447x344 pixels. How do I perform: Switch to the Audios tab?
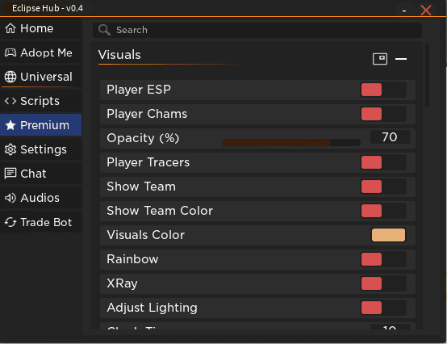[x=41, y=198]
